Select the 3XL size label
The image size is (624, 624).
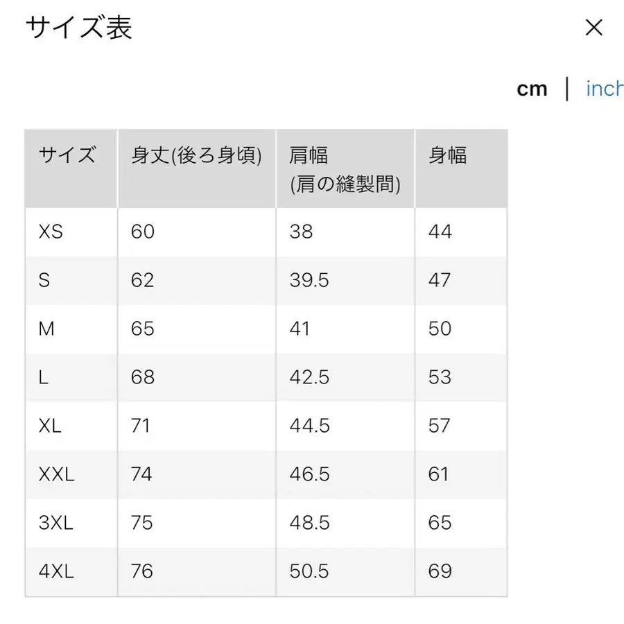click(x=53, y=523)
